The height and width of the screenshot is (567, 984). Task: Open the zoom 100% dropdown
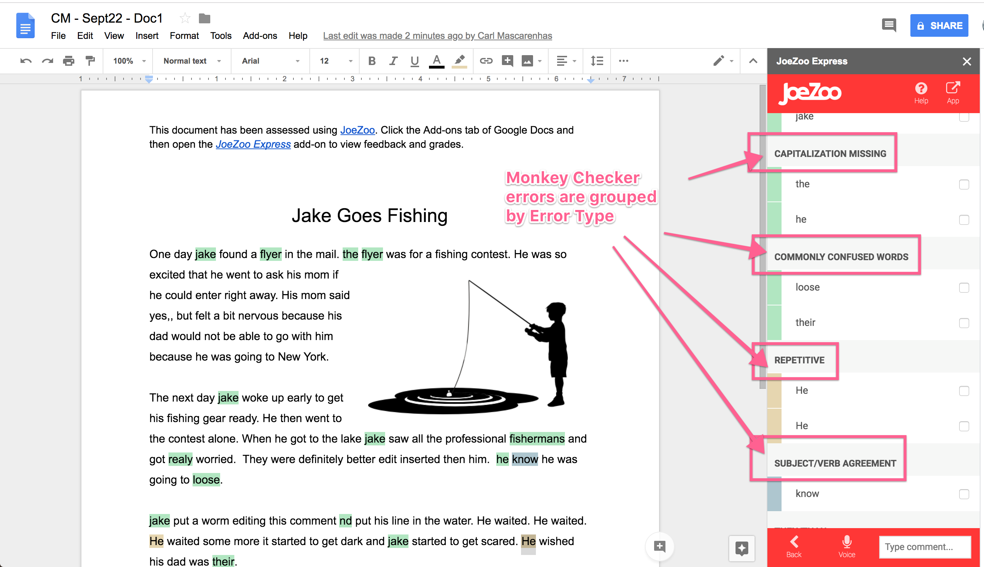tap(129, 61)
